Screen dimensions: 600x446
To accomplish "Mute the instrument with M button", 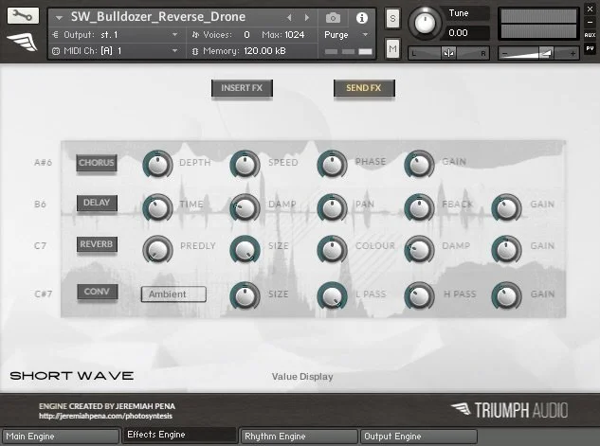I will pos(392,48).
